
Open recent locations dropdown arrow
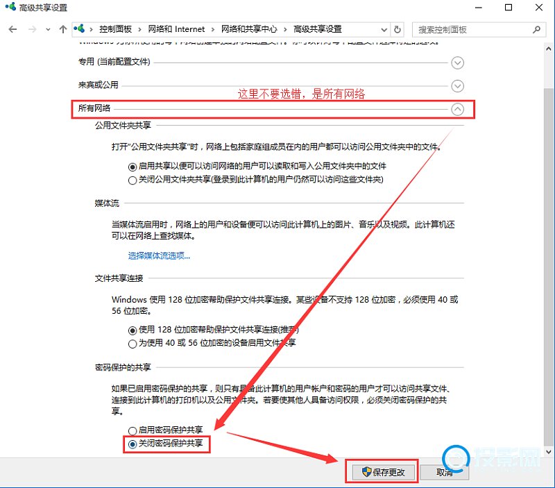[48, 30]
